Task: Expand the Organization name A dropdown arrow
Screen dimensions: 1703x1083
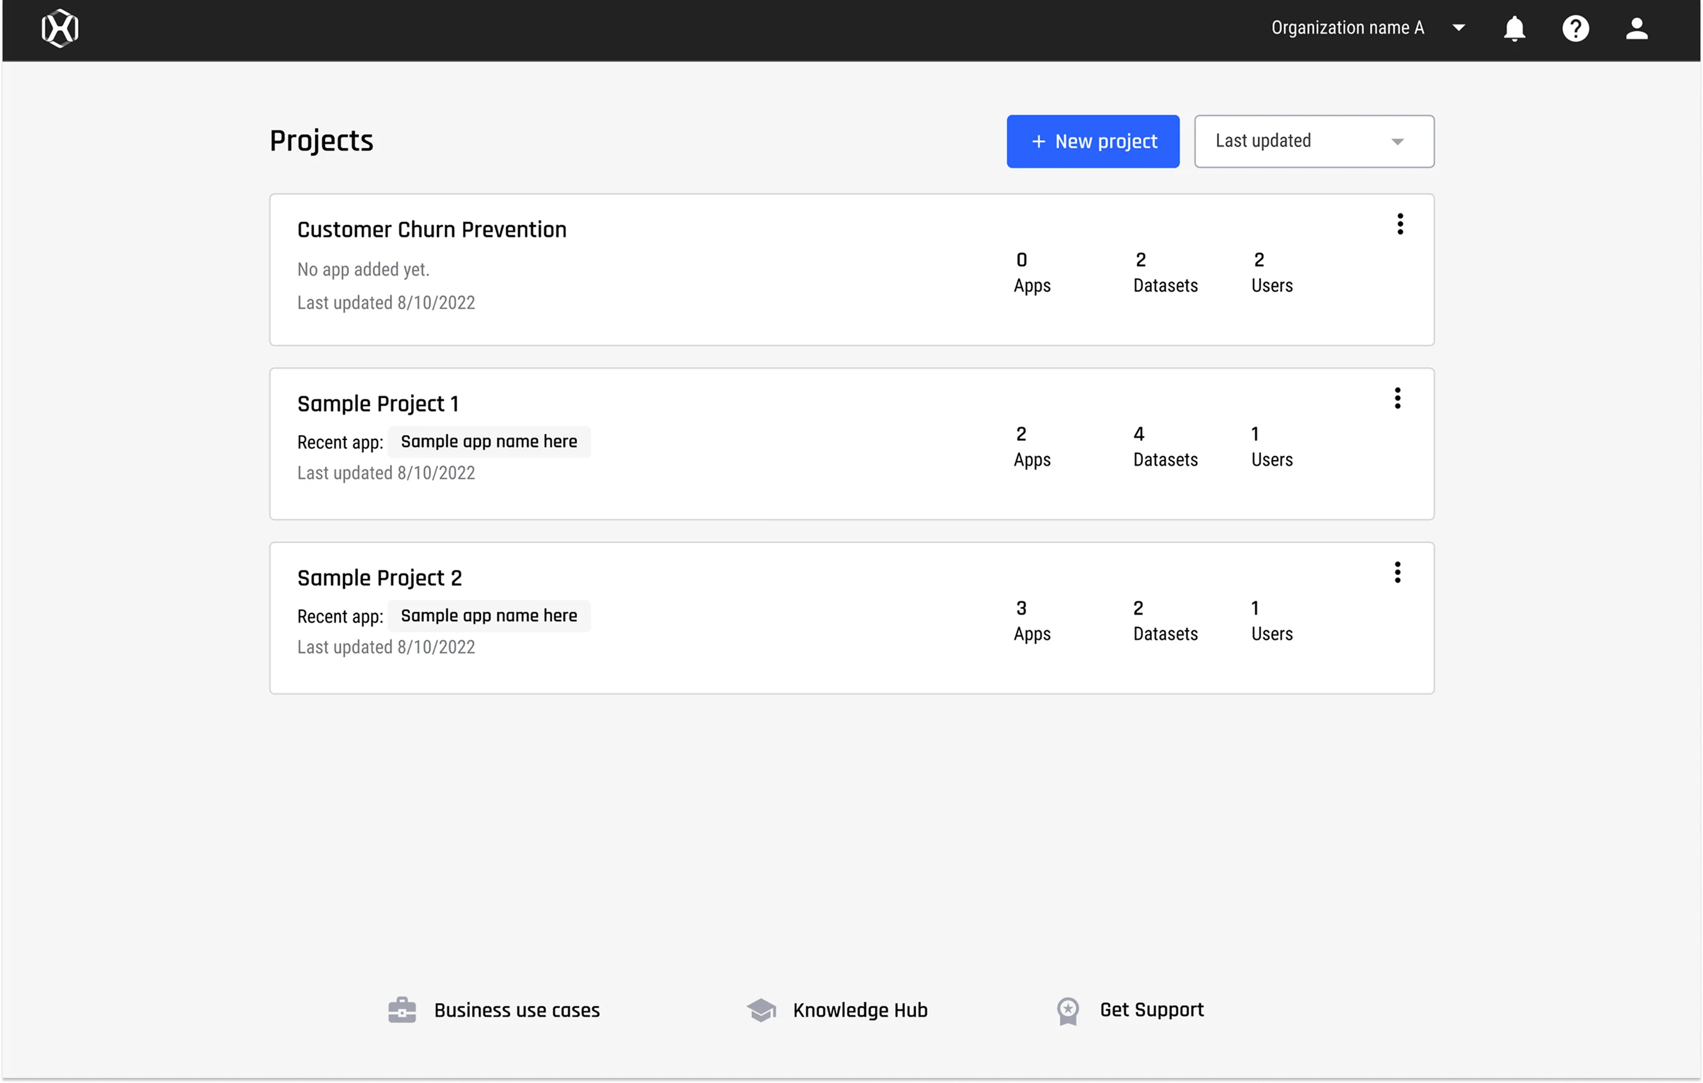Action: coord(1458,28)
